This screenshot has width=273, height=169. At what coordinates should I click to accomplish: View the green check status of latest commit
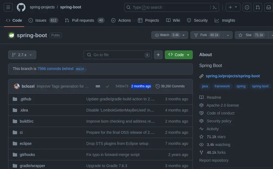click(108, 86)
